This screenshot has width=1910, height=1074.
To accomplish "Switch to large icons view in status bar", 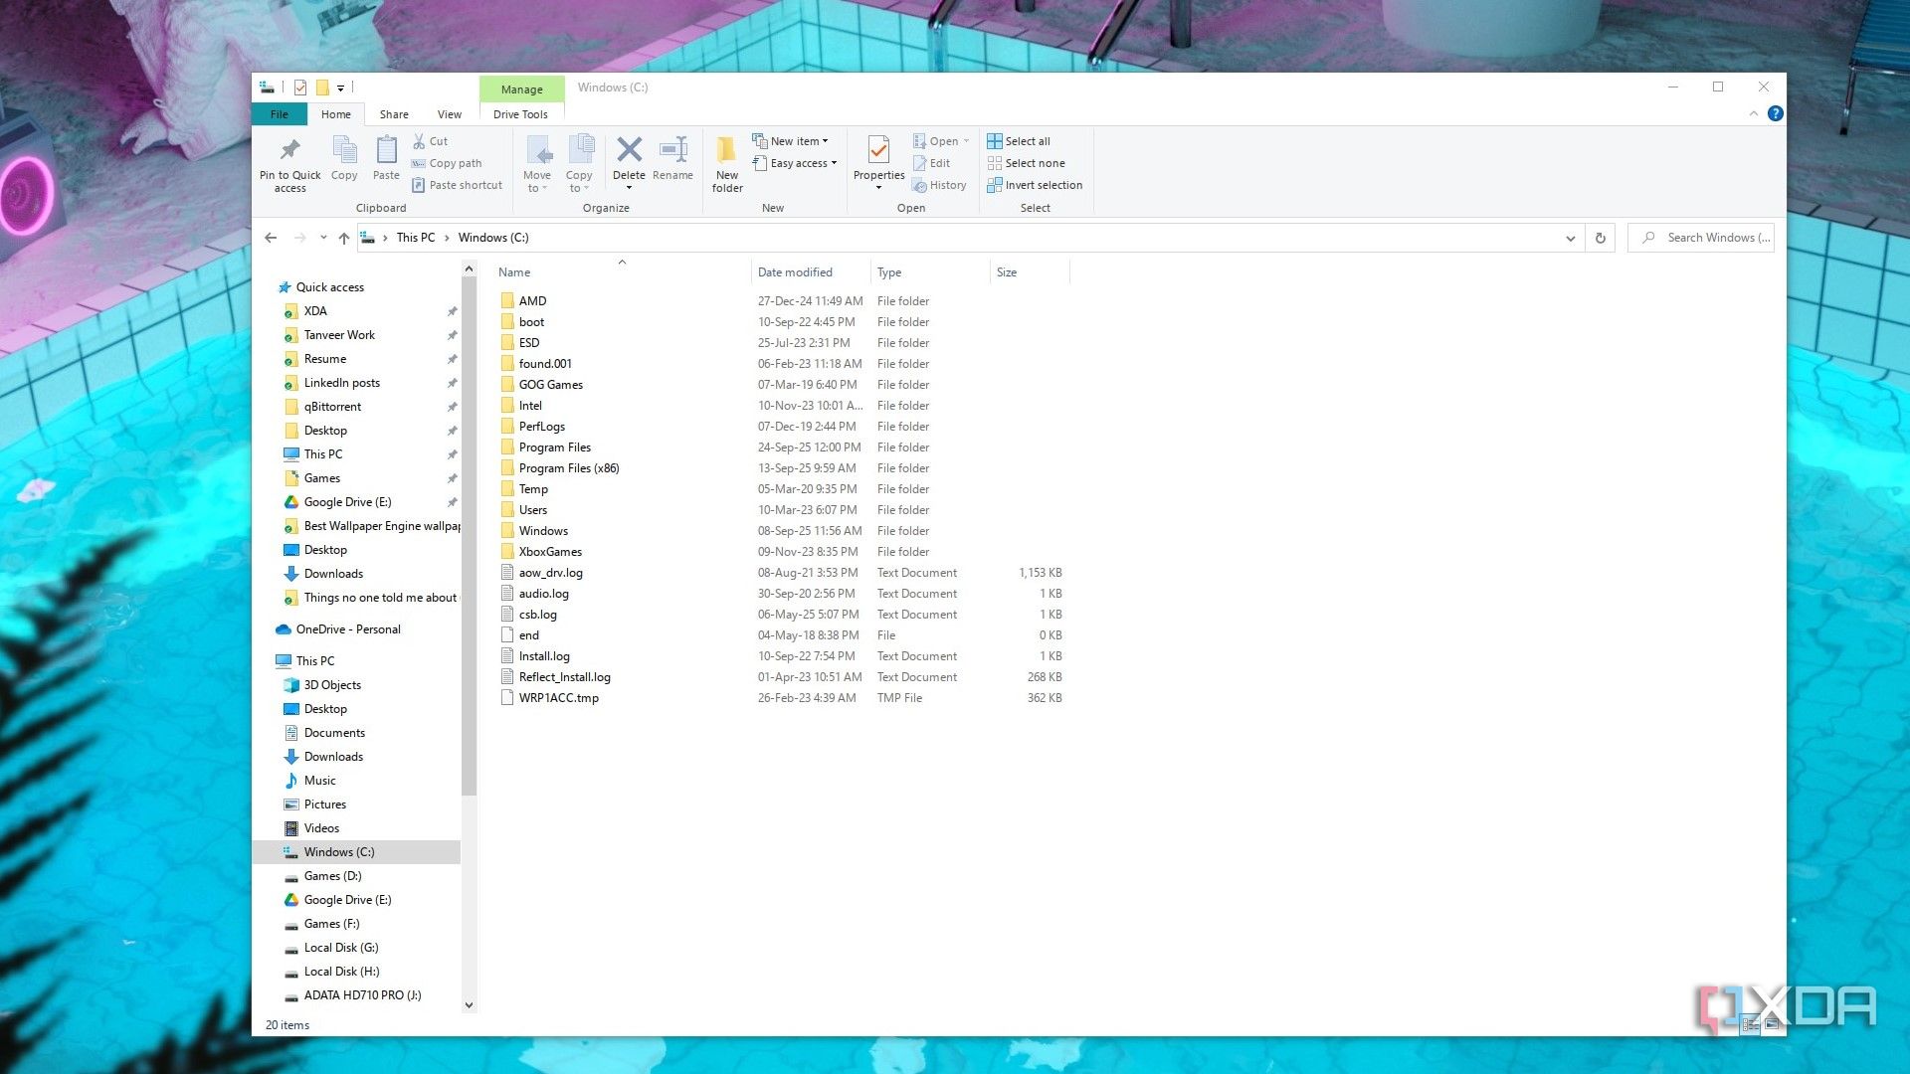I will click(x=1773, y=1024).
